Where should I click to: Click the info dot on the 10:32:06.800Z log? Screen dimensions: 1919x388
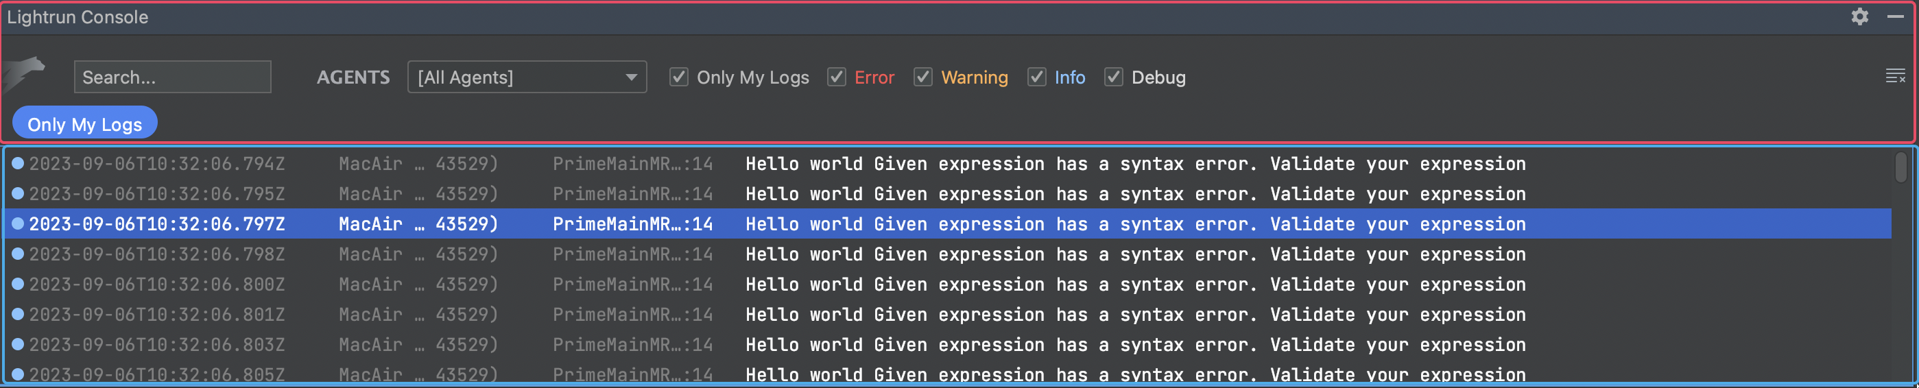(18, 284)
